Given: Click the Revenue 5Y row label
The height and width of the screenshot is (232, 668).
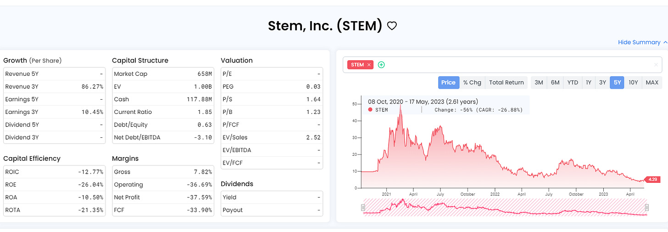Looking at the screenshot, I should click(21, 74).
